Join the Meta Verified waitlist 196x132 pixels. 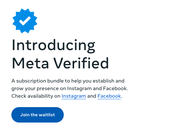click(38, 115)
